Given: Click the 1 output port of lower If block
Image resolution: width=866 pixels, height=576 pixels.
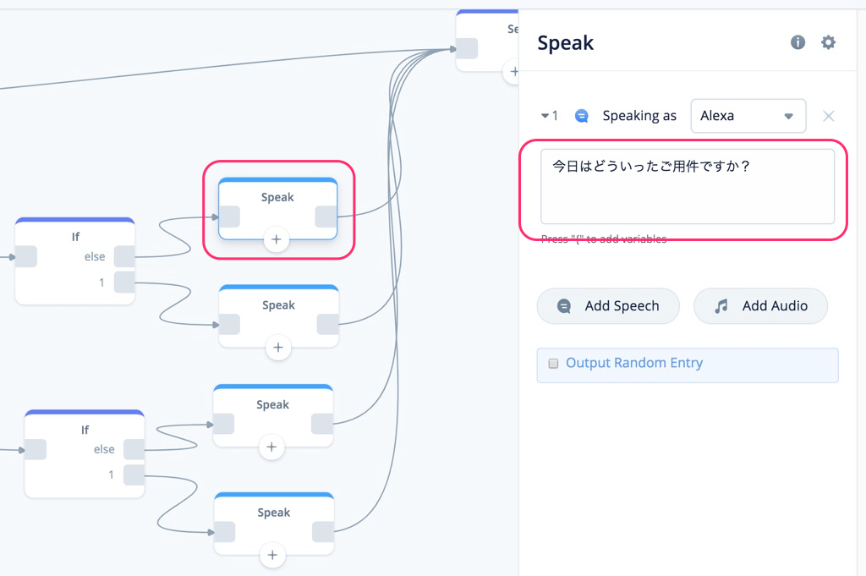Looking at the screenshot, I should click(x=134, y=475).
